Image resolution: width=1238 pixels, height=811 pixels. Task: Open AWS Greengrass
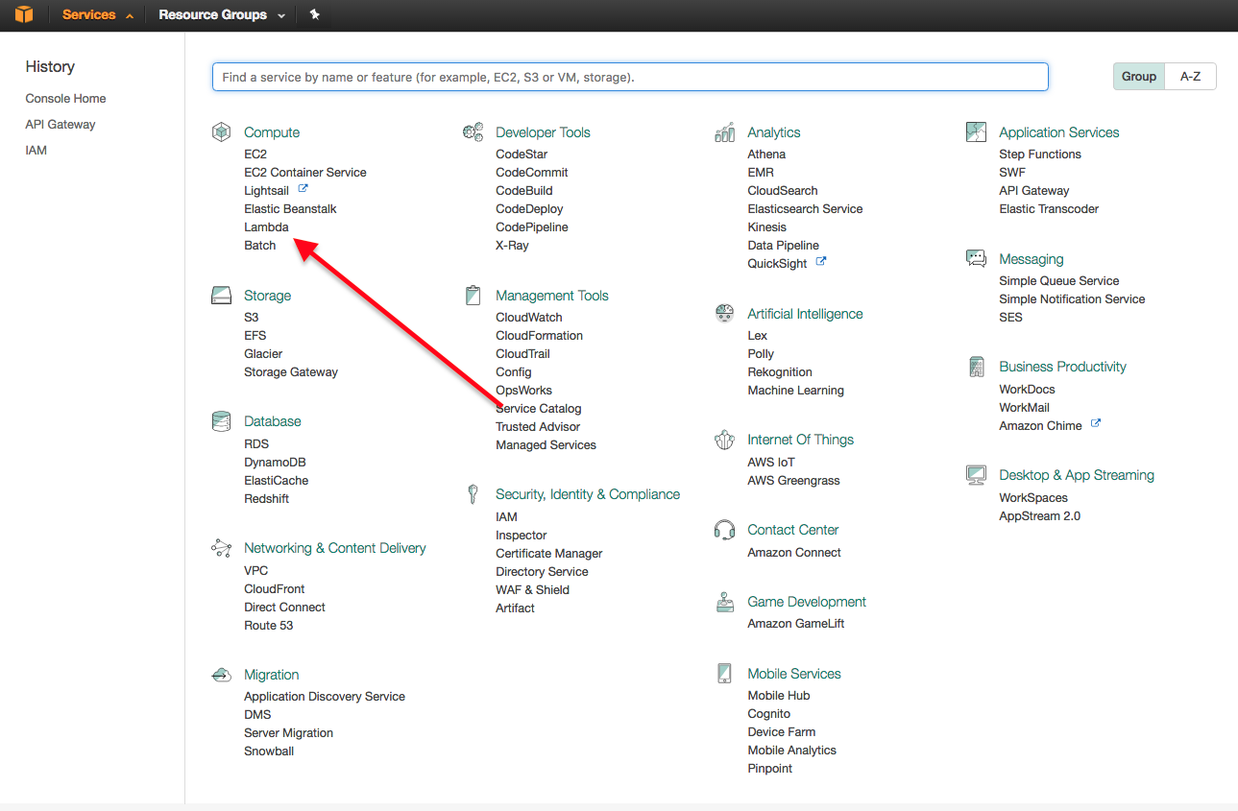pyautogui.click(x=793, y=481)
